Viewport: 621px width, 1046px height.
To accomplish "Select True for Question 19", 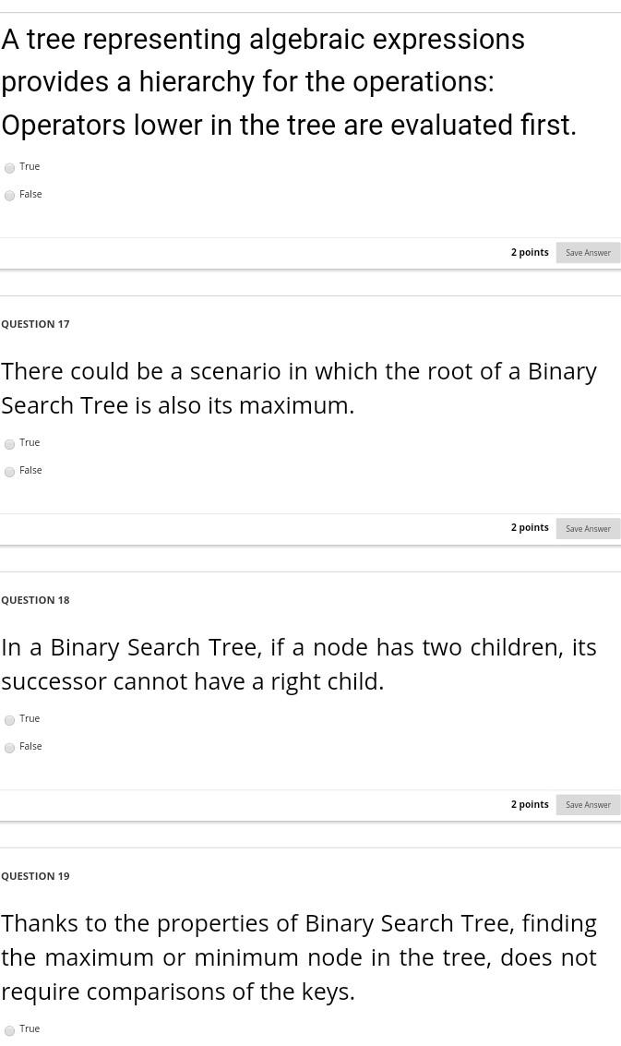I will (x=9, y=1030).
